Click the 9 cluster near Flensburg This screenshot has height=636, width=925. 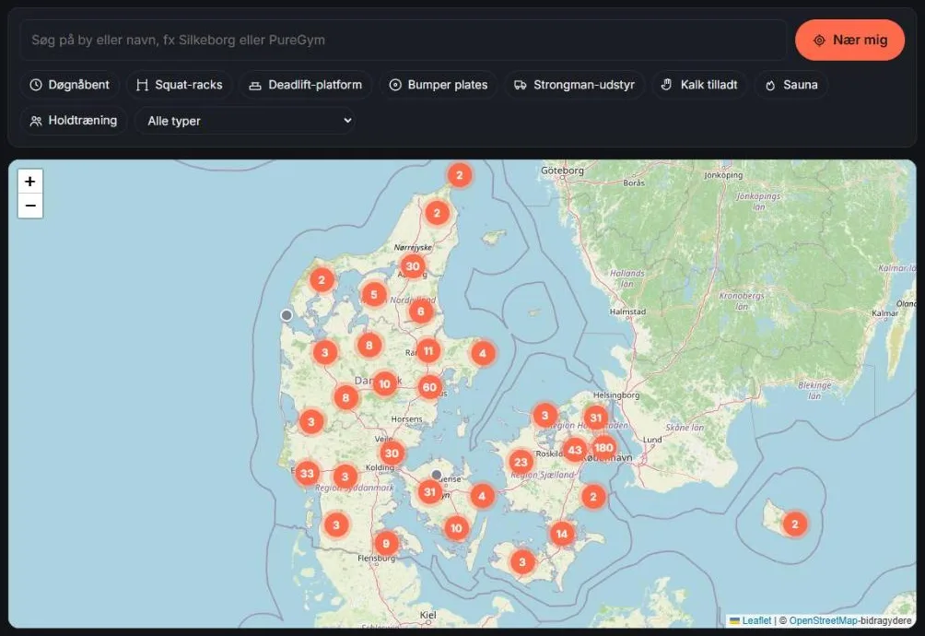(386, 544)
